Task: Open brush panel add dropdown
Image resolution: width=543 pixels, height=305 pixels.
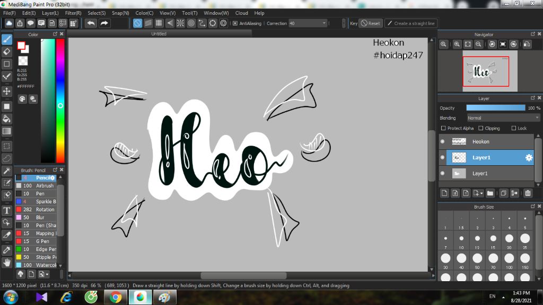Action: (43, 274)
